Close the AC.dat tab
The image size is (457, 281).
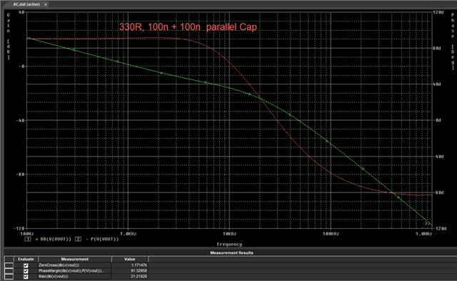click(46, 4)
